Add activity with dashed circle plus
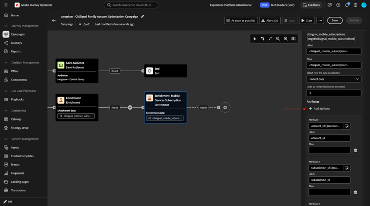The height and width of the screenshot is (206, 370). point(225,108)
